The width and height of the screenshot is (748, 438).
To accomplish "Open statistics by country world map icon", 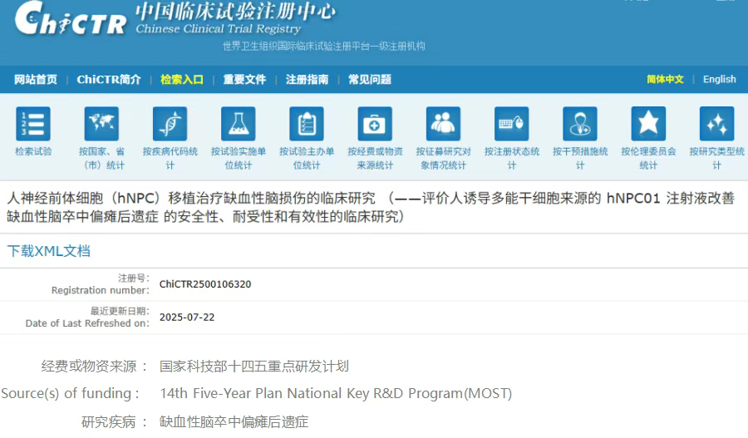I will tap(101, 124).
